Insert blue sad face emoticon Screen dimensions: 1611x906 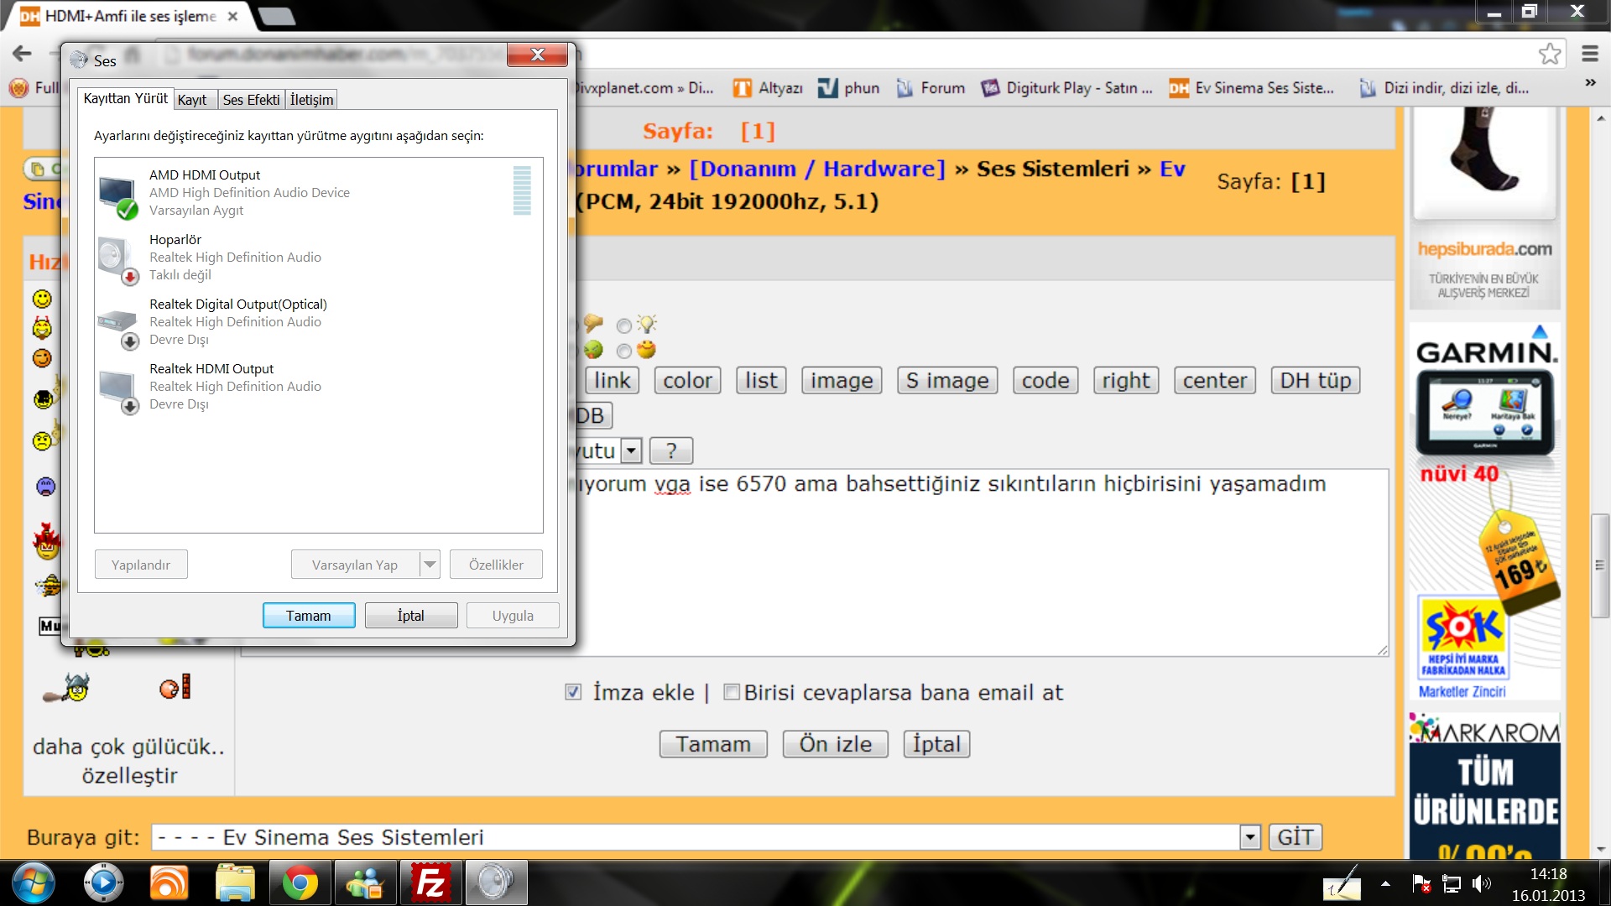tap(45, 487)
